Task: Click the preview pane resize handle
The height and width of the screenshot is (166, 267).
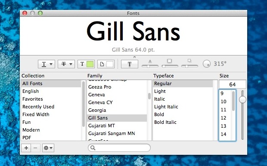Action: pyautogui.click(x=134, y=57)
